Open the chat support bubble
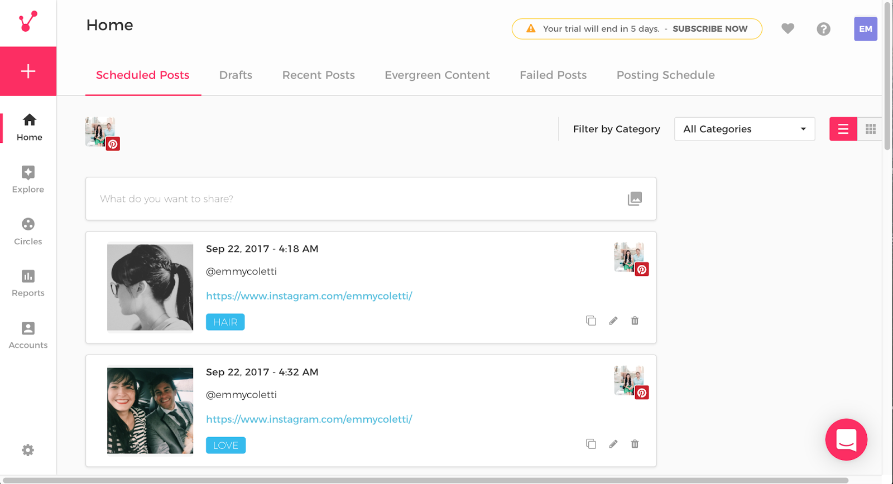 [846, 439]
